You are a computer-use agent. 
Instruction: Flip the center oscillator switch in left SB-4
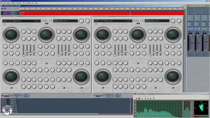coord(46,63)
